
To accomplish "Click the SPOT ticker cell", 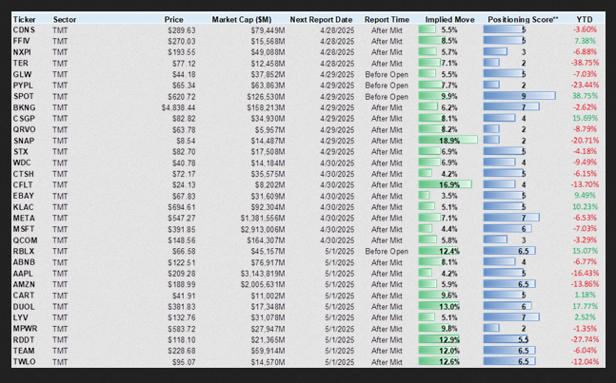I will pyautogui.click(x=23, y=96).
